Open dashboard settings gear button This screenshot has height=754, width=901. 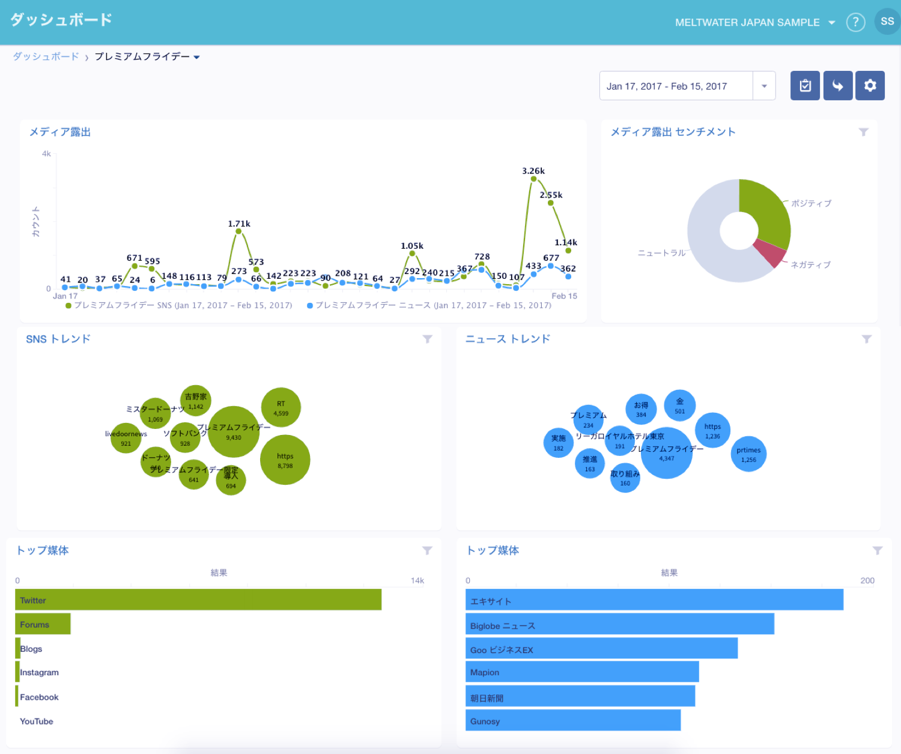pyautogui.click(x=870, y=85)
